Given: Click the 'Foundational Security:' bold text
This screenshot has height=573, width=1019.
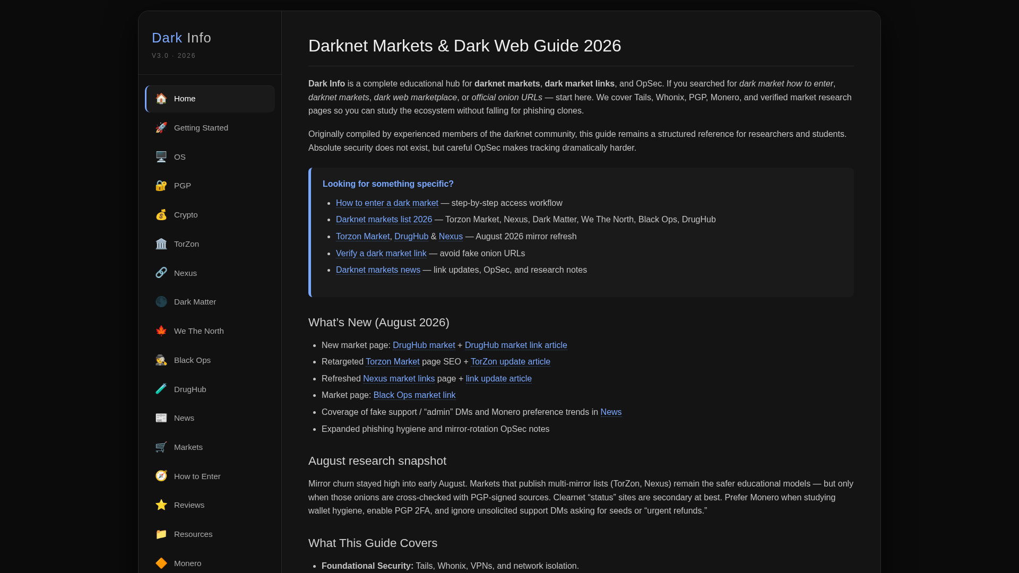Looking at the screenshot, I should [x=367, y=566].
